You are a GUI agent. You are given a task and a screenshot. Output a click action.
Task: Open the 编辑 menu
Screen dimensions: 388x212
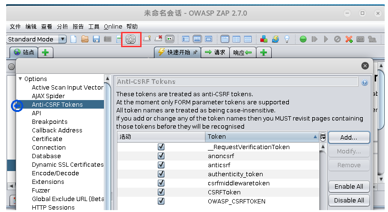pyautogui.click(x=31, y=27)
